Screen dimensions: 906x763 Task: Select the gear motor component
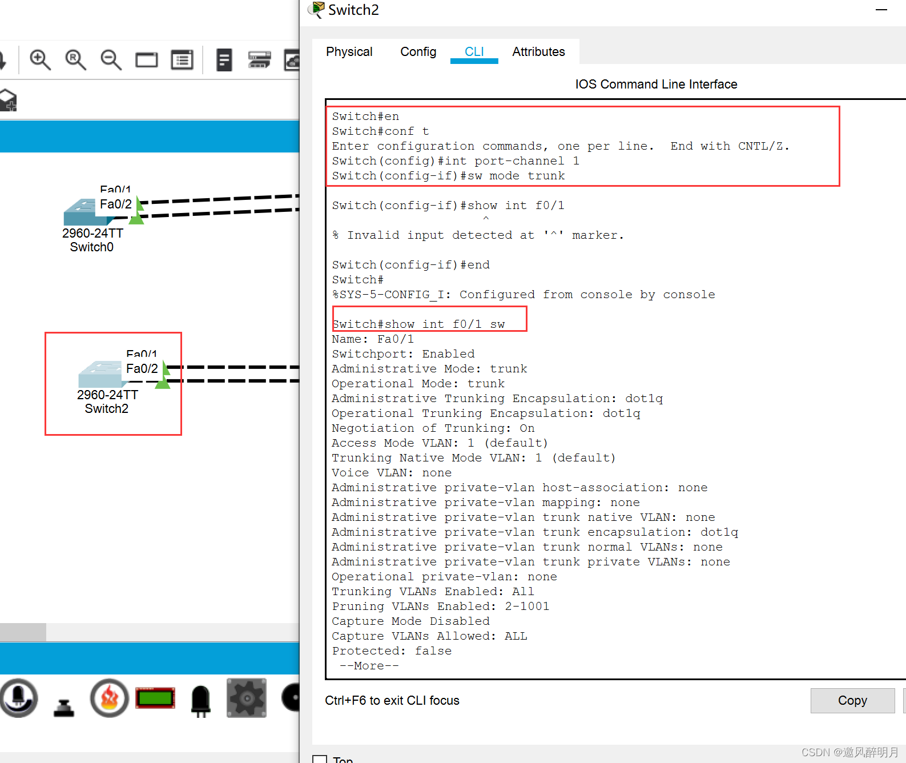click(x=247, y=698)
